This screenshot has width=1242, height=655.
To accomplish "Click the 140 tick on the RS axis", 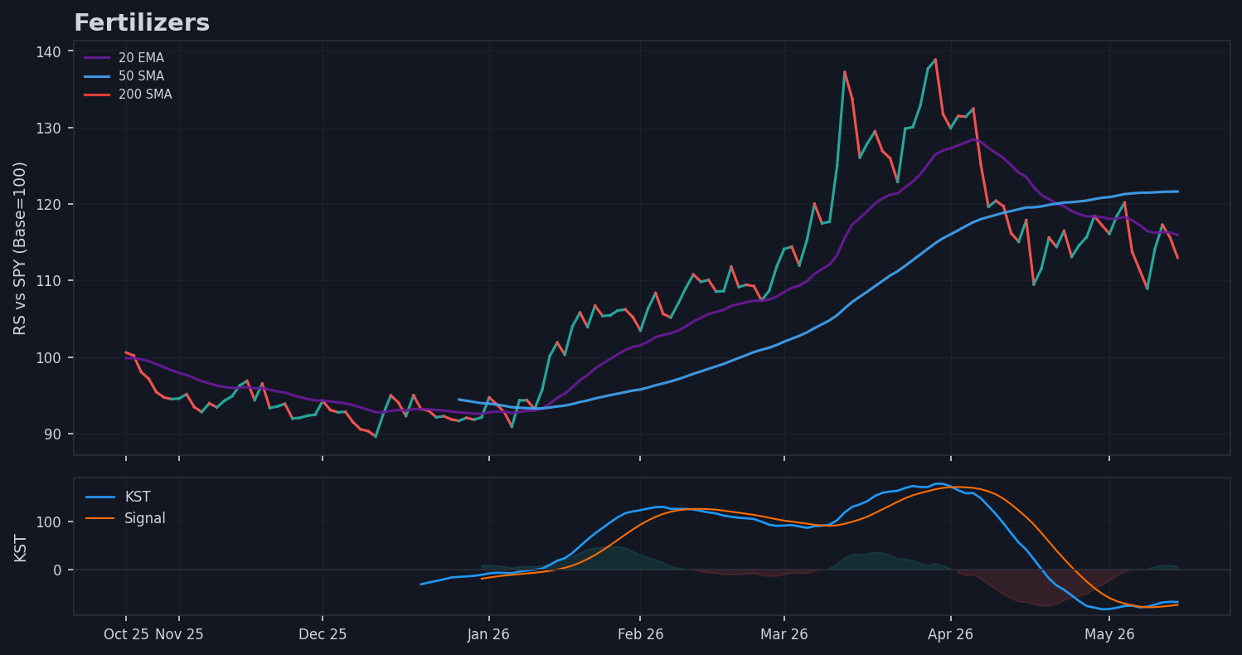I will point(49,51).
